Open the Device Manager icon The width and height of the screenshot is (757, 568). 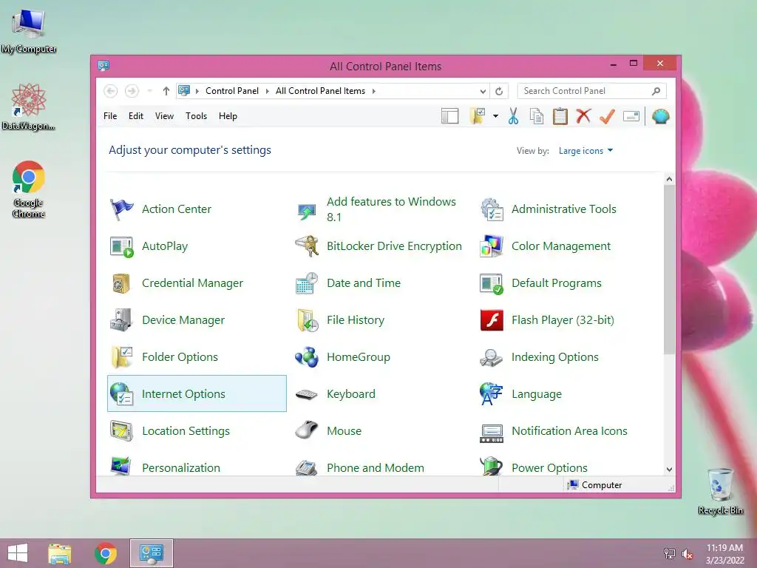pos(121,319)
